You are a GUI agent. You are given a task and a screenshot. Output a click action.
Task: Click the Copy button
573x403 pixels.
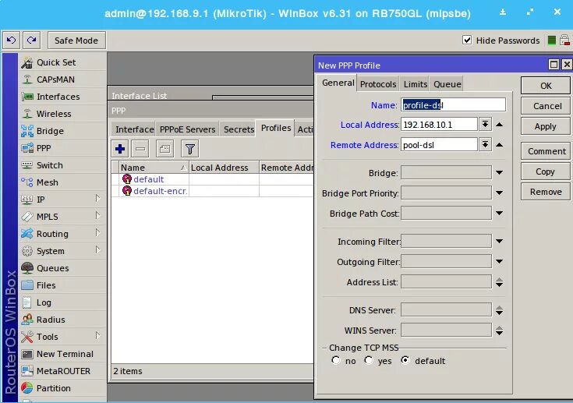coord(546,171)
